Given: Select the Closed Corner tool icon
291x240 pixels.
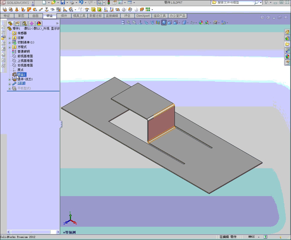Looking at the screenshot, I should tap(58, 9).
